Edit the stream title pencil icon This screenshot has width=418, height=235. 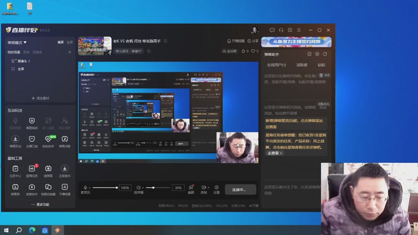coord(166,41)
